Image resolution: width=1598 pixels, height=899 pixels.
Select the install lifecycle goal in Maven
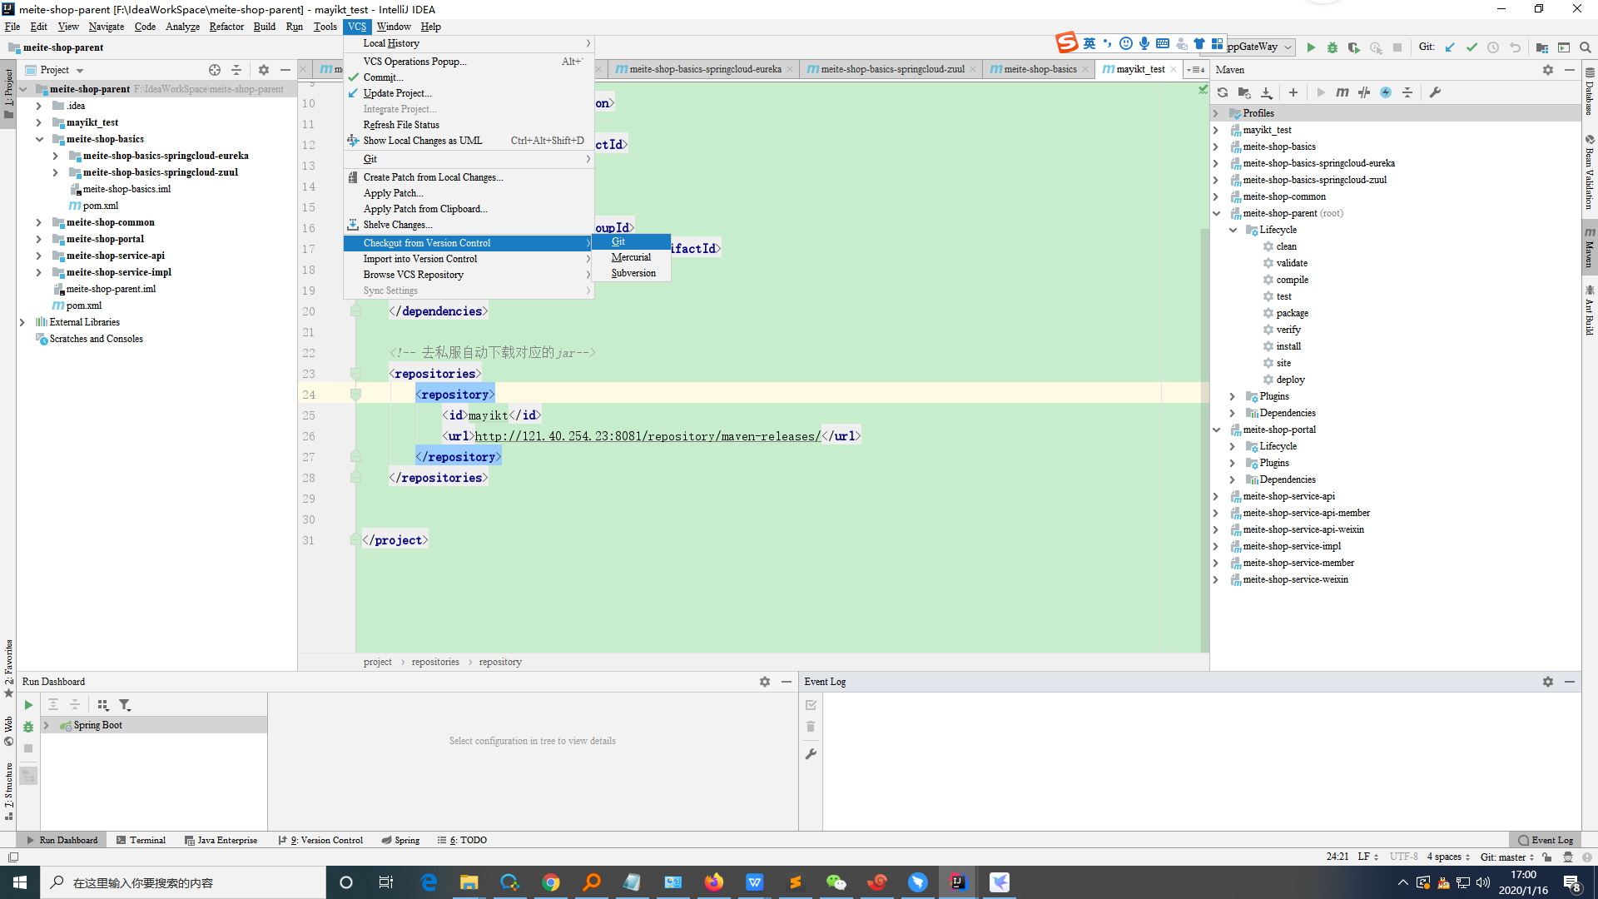tap(1288, 346)
